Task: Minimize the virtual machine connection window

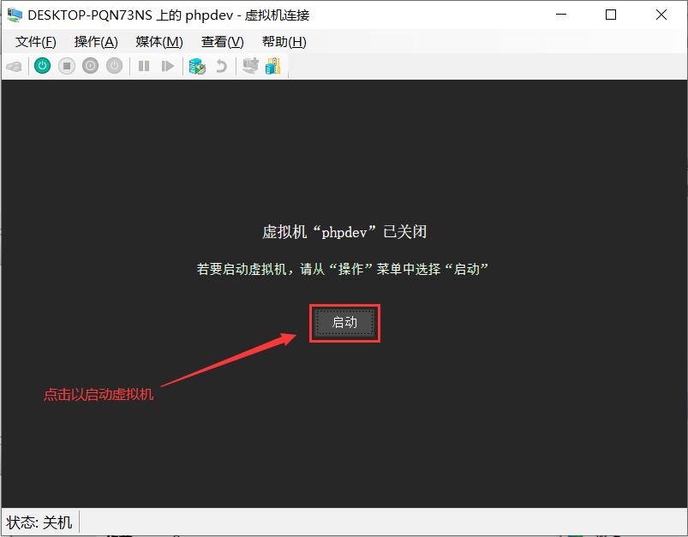Action: [560, 15]
